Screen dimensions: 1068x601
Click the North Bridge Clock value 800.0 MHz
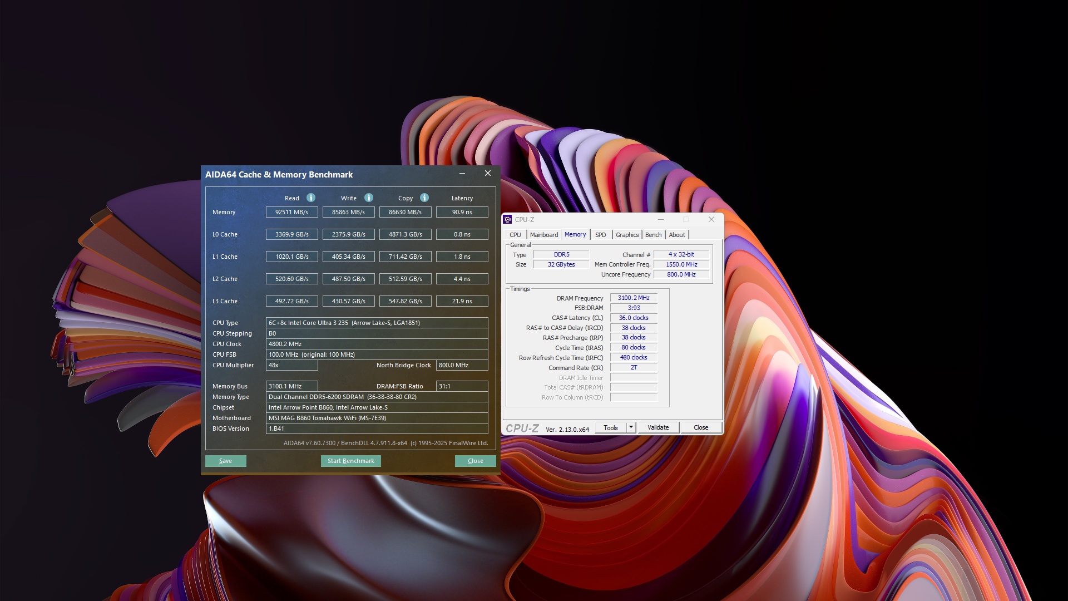tap(462, 365)
